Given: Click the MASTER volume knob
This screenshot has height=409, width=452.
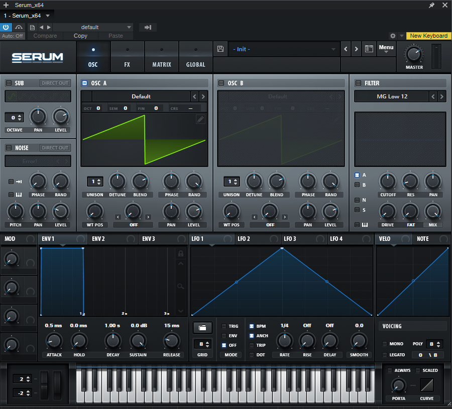Looking at the screenshot, I should click(414, 54).
